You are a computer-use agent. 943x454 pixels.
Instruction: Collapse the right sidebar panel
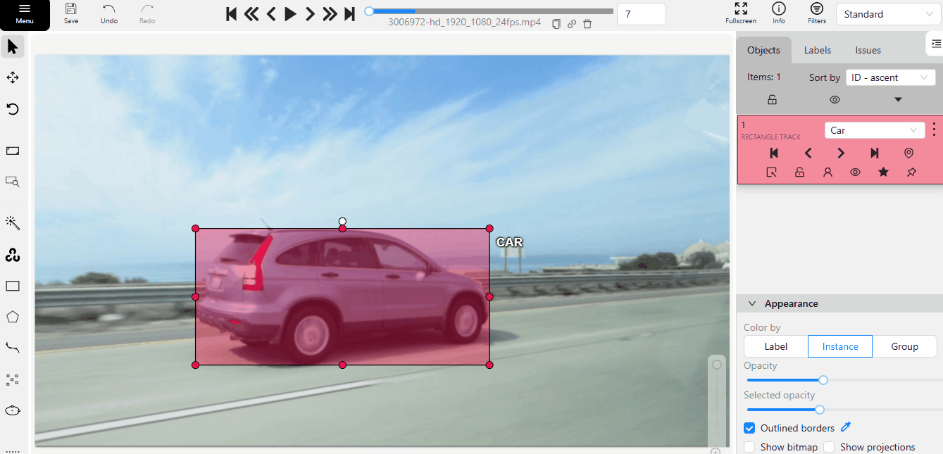935,44
